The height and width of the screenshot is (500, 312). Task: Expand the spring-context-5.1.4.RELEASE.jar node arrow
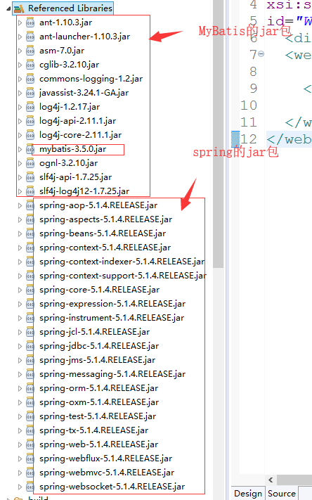[x=20, y=248]
